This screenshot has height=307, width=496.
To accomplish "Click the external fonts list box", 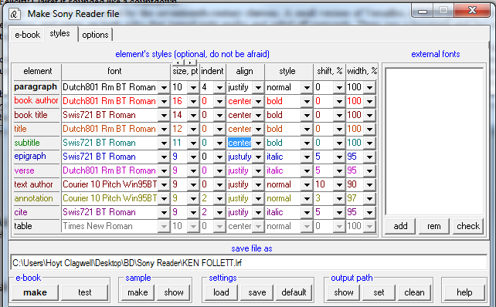I will 434,141.
